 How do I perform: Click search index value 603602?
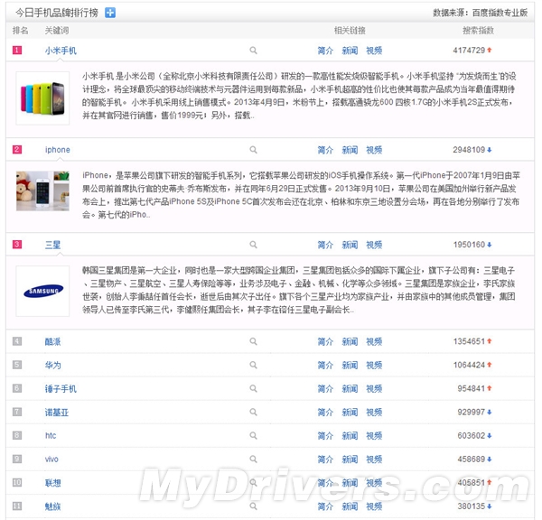[472, 435]
